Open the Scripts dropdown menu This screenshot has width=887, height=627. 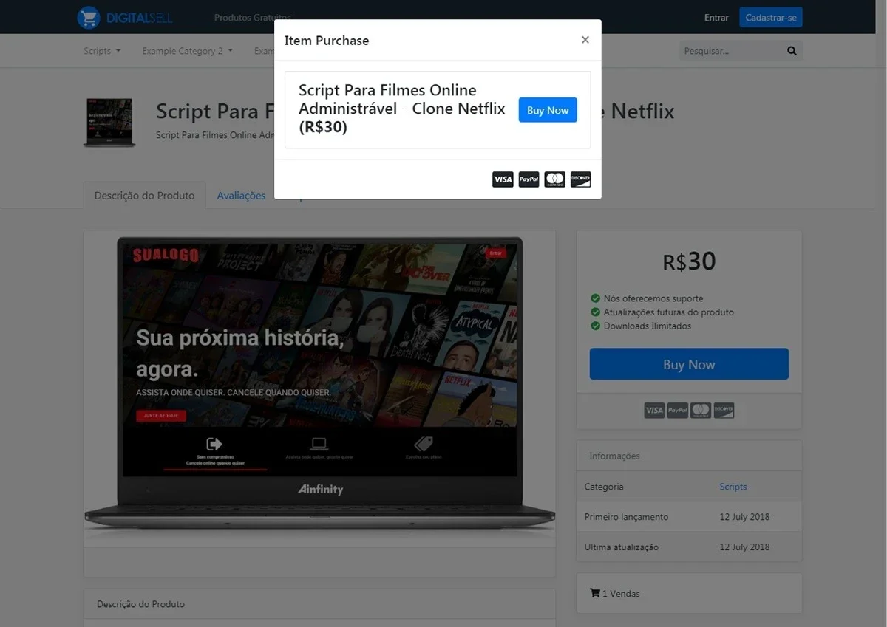click(x=102, y=51)
